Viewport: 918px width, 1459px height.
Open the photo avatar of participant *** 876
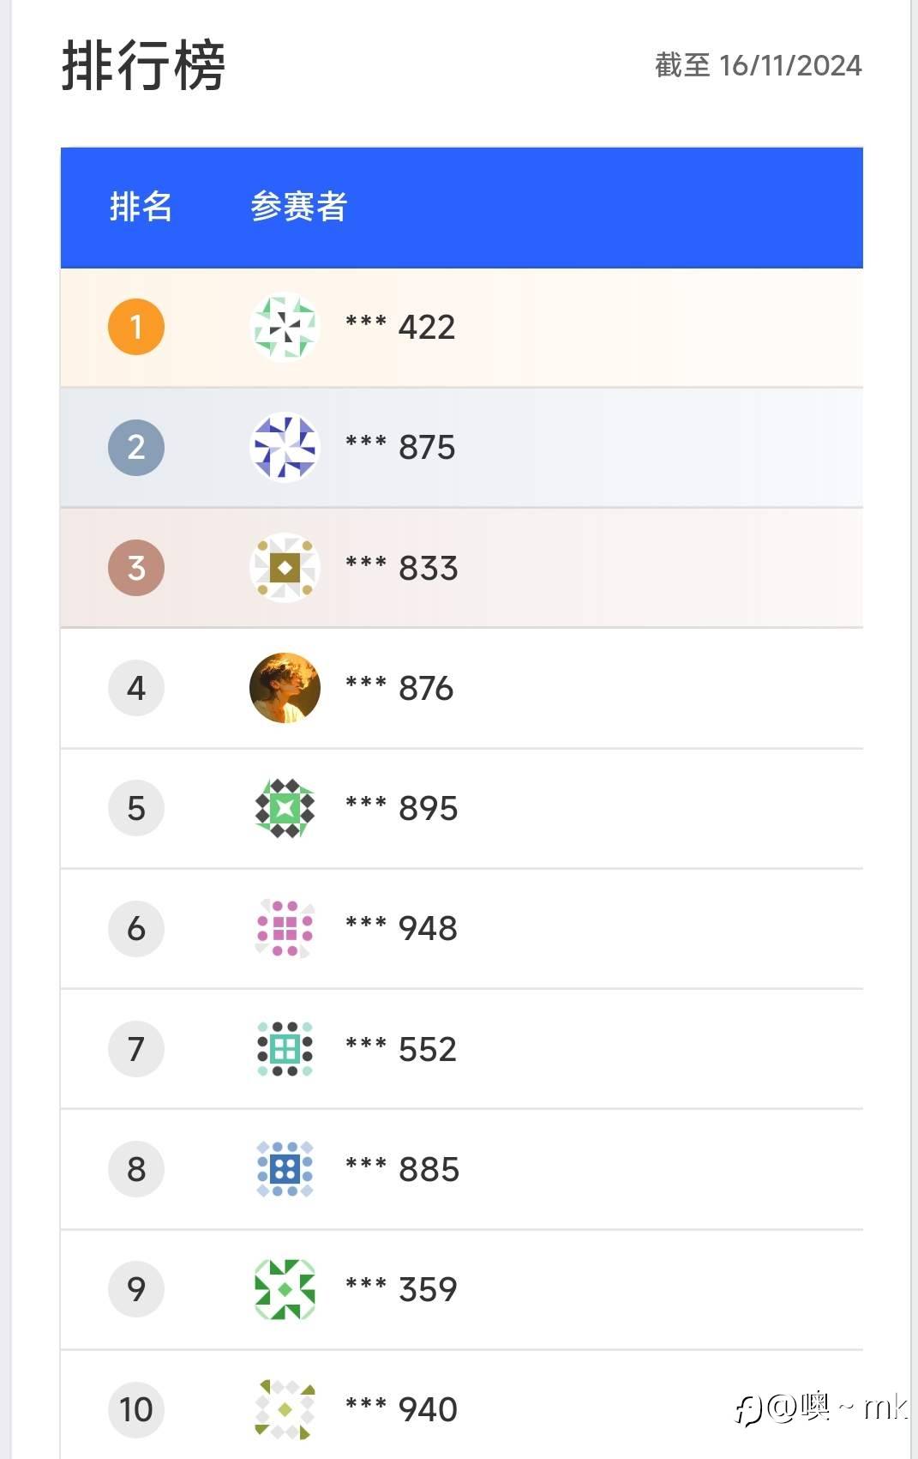coord(285,688)
